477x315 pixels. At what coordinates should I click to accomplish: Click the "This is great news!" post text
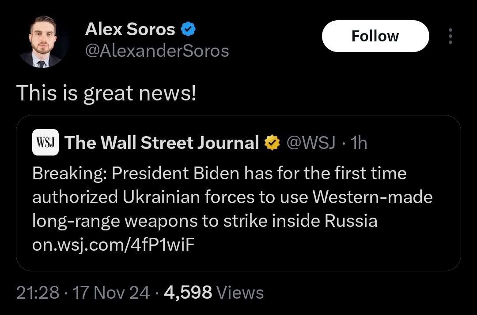coord(106,93)
